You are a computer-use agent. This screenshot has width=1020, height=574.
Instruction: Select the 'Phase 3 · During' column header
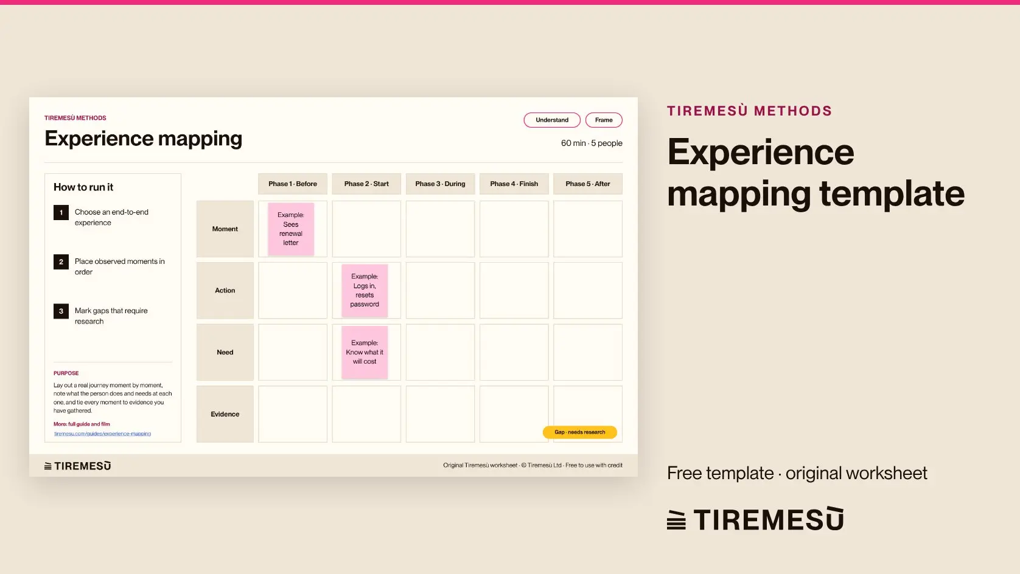tap(440, 184)
